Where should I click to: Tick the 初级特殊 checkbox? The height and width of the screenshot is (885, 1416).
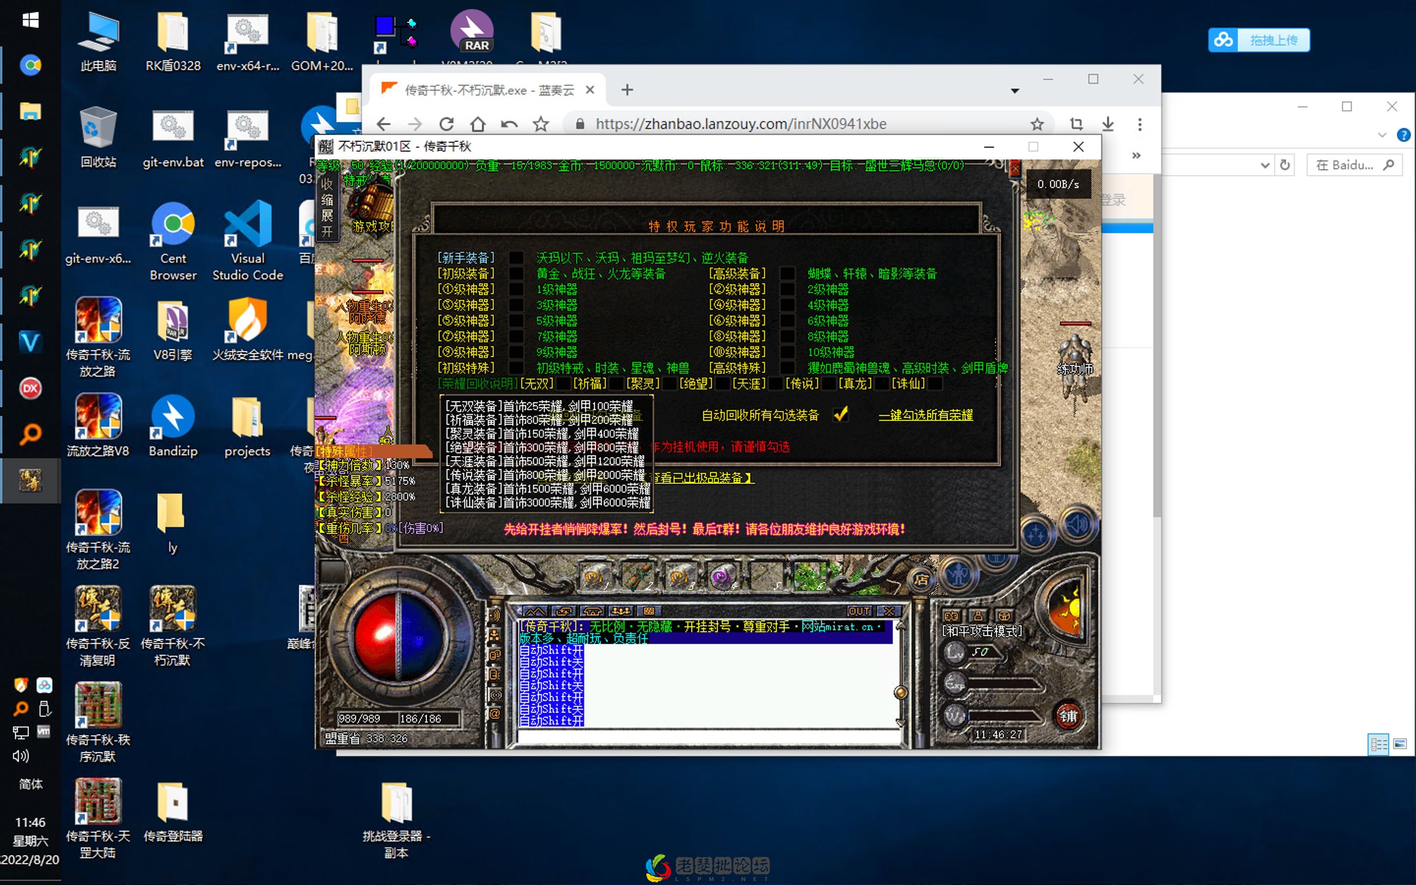coord(516,368)
